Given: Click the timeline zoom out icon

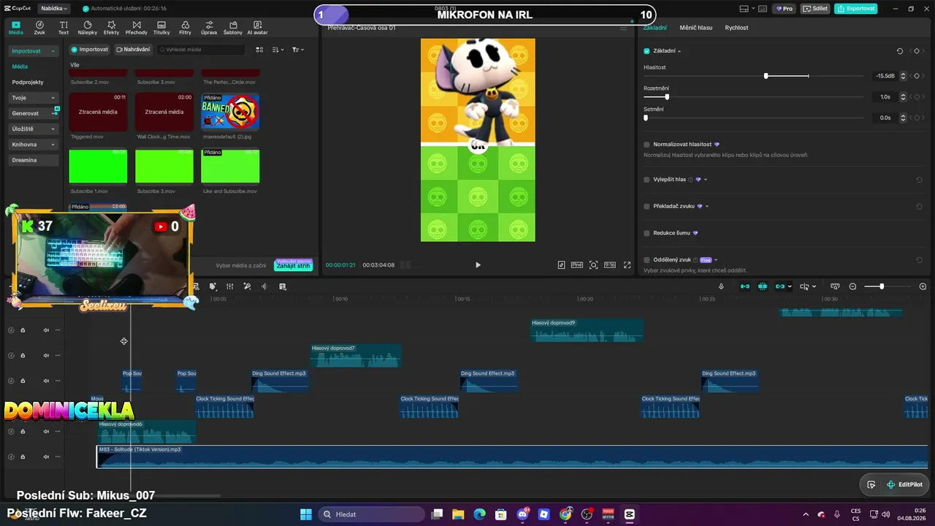Looking at the screenshot, I should coord(852,286).
